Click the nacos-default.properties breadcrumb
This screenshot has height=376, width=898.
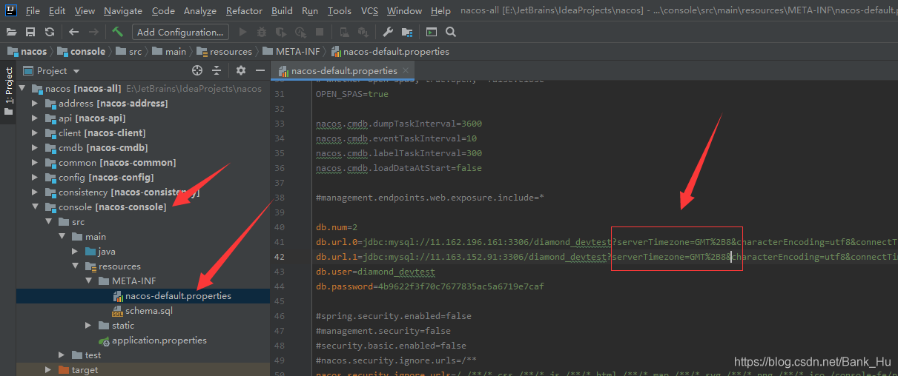tap(390, 52)
